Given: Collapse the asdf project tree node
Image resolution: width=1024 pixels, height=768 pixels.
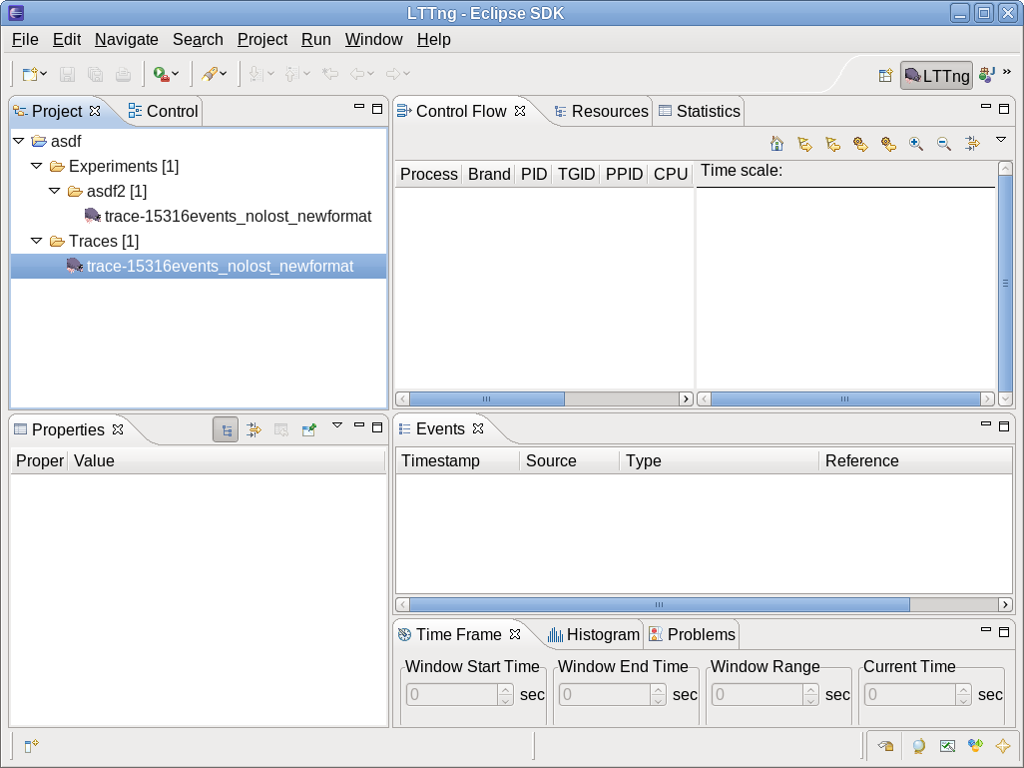Looking at the screenshot, I should 19,141.
